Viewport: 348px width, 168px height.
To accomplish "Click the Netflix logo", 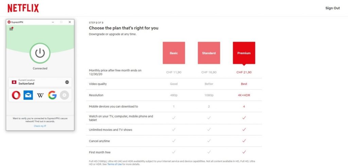I will click(23, 8).
